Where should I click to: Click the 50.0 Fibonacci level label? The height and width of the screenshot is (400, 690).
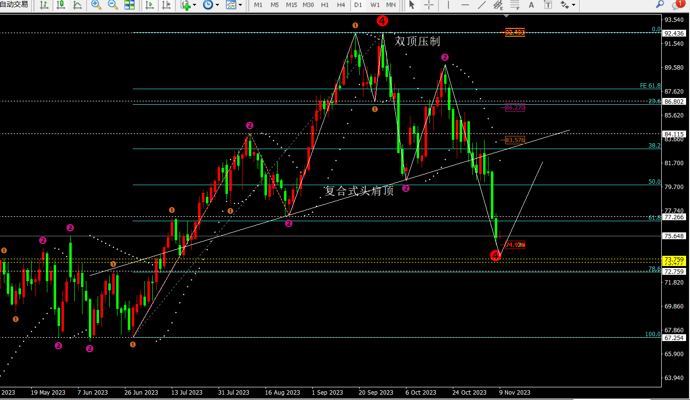[654, 182]
